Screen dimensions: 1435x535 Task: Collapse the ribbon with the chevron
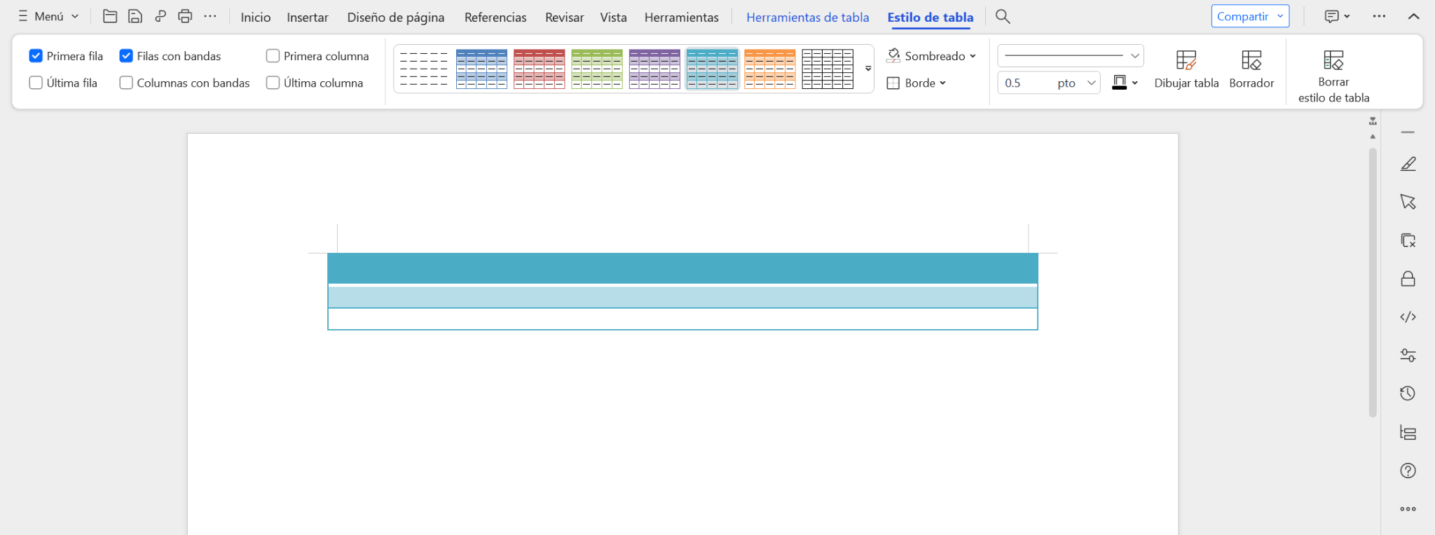tap(1414, 16)
